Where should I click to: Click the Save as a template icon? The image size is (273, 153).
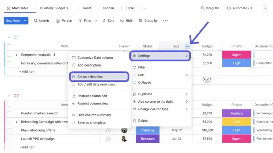[x=74, y=123]
